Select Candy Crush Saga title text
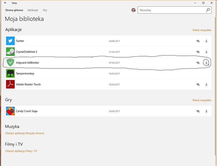 pyautogui.click(x=27, y=111)
